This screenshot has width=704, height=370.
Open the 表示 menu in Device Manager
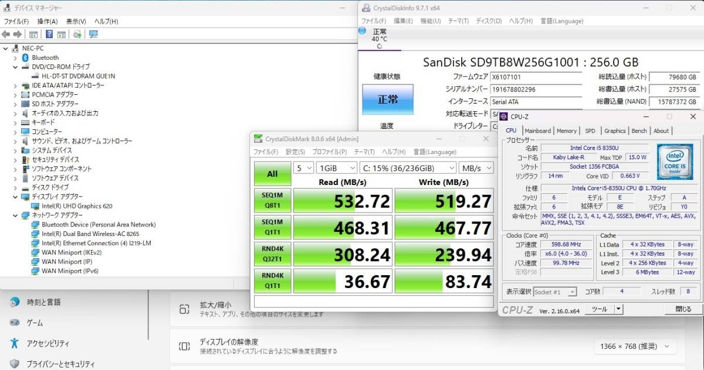(x=76, y=20)
